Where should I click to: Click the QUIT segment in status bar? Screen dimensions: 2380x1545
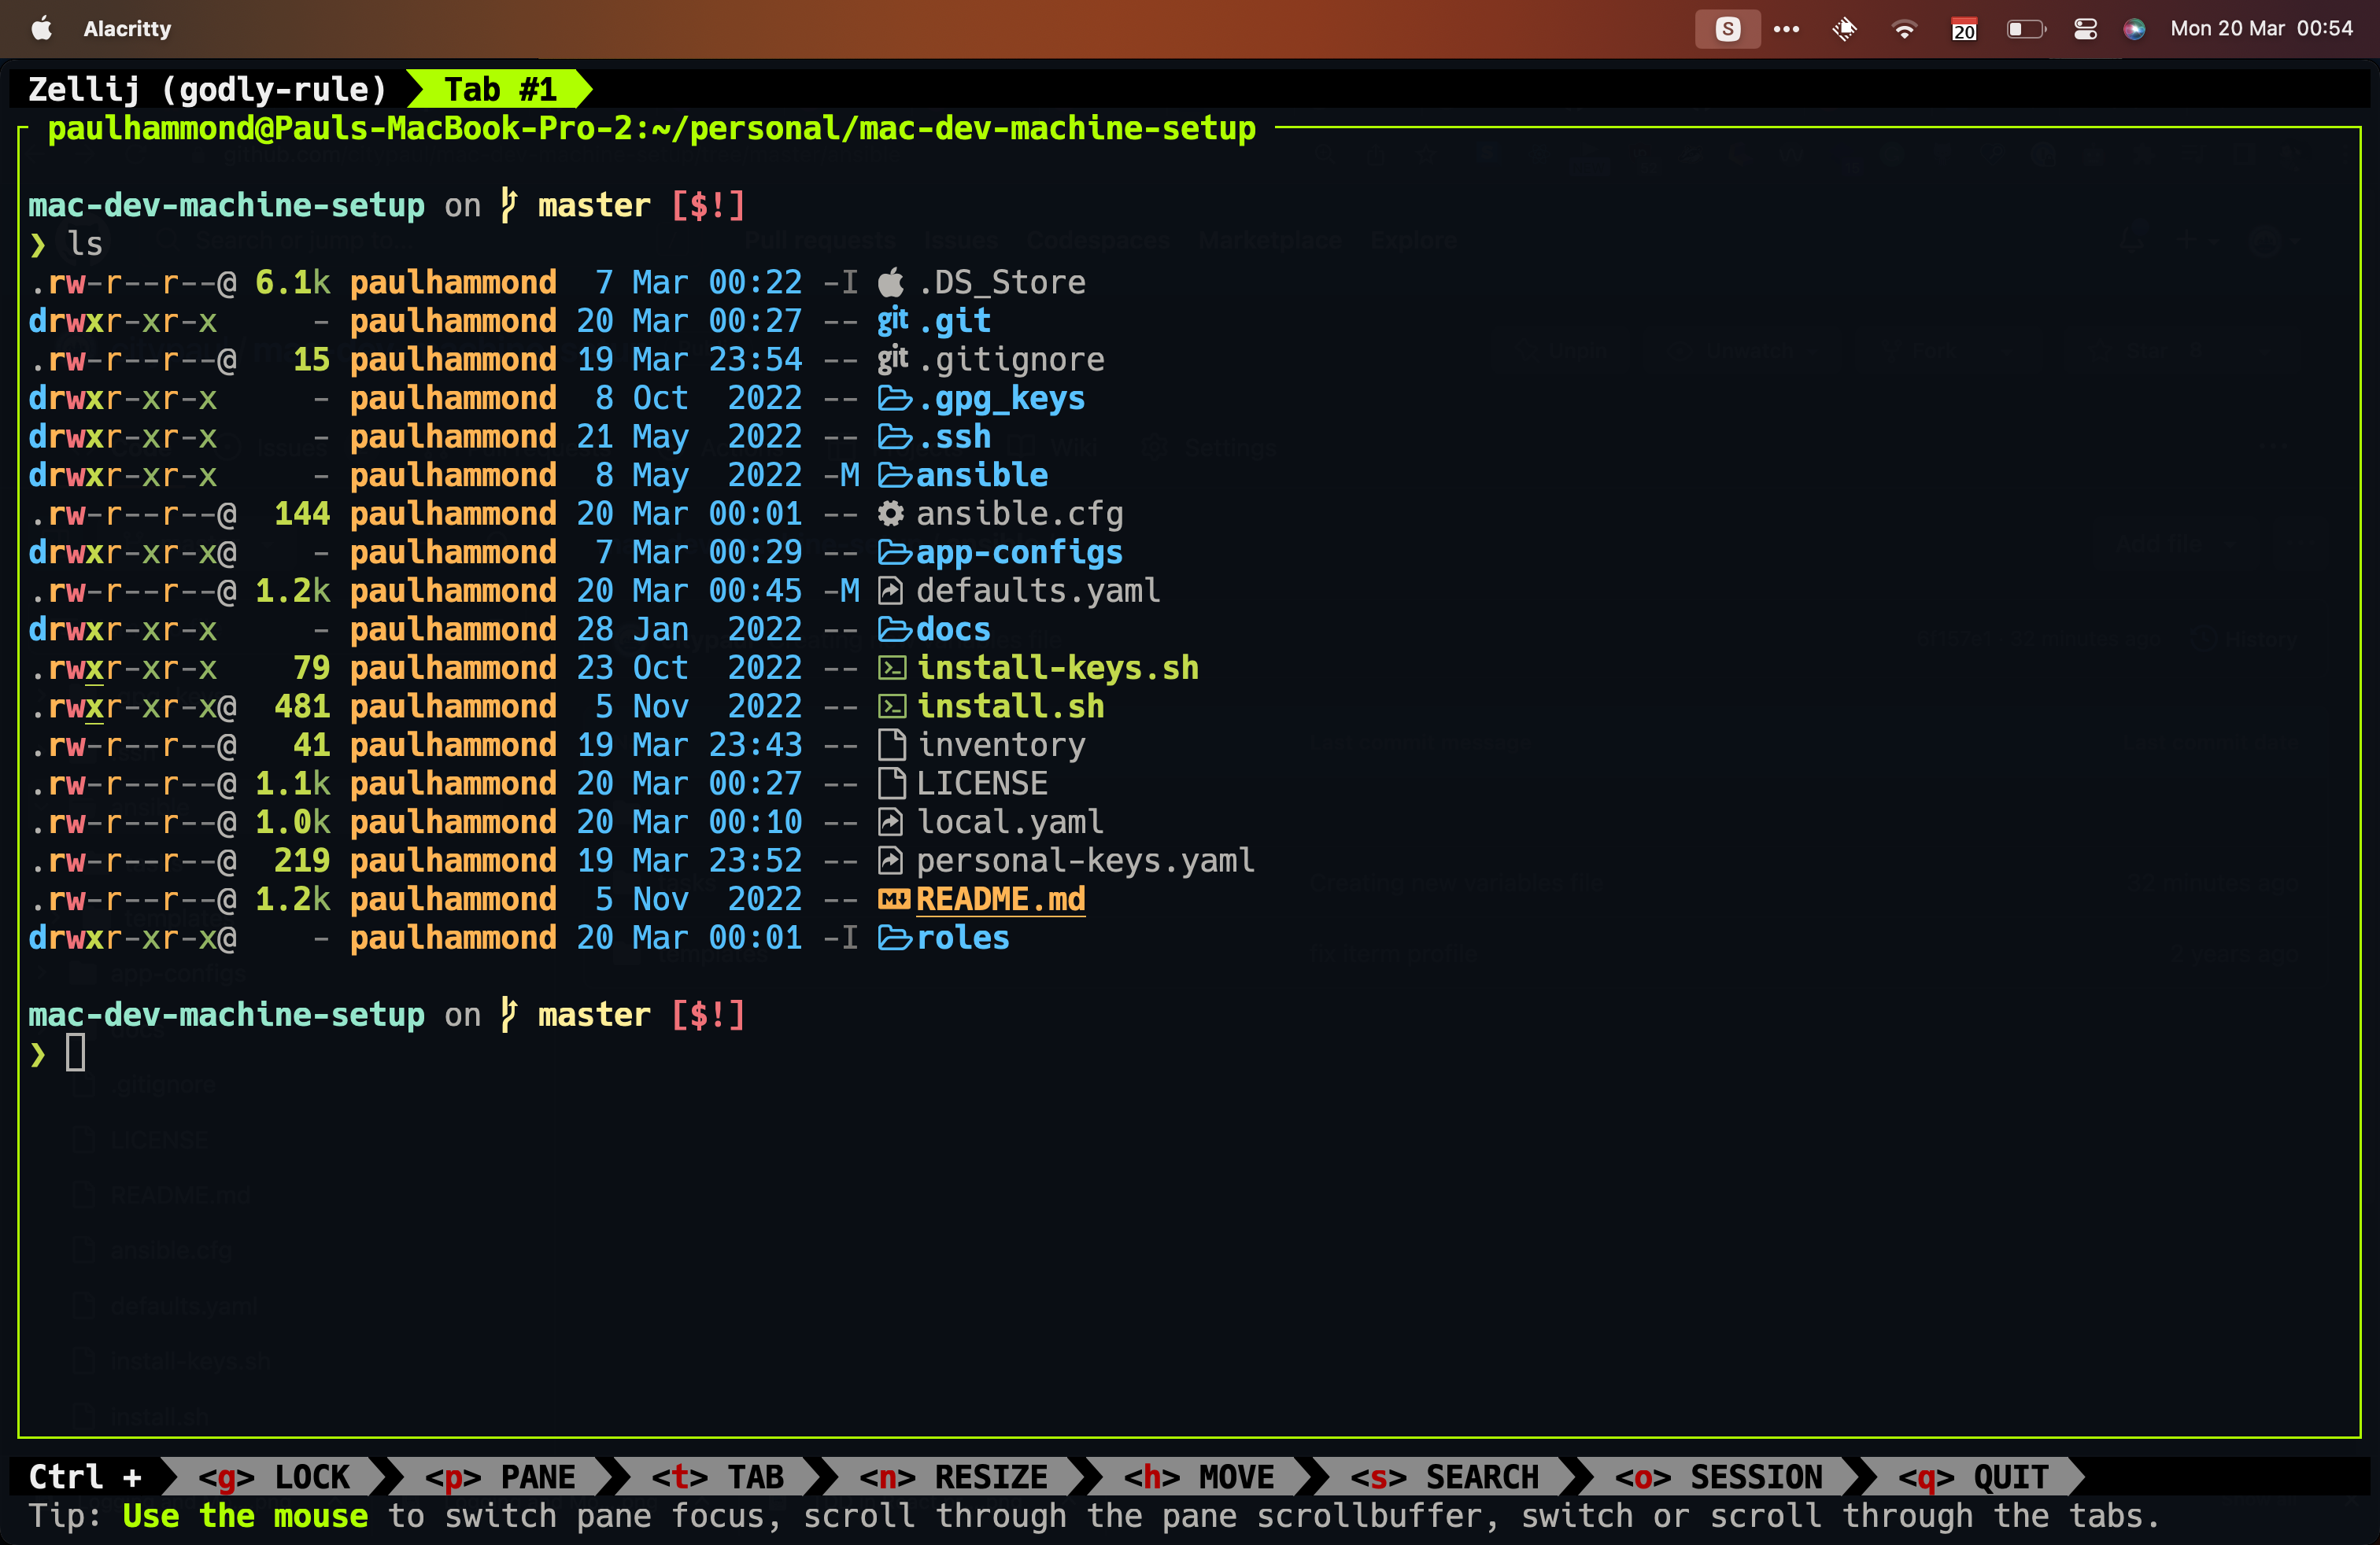click(1974, 1476)
